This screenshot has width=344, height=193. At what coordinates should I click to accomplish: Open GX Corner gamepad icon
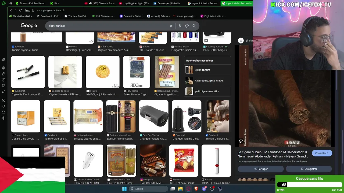click(11, 3)
